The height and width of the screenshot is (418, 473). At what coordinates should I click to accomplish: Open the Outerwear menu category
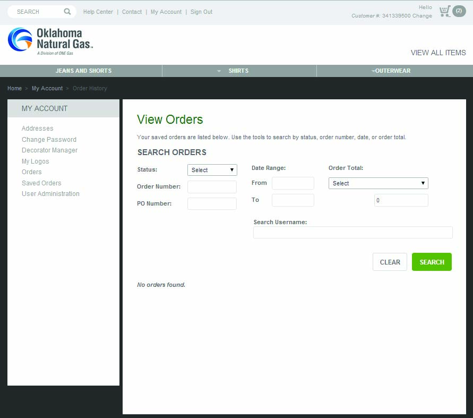pyautogui.click(x=392, y=71)
